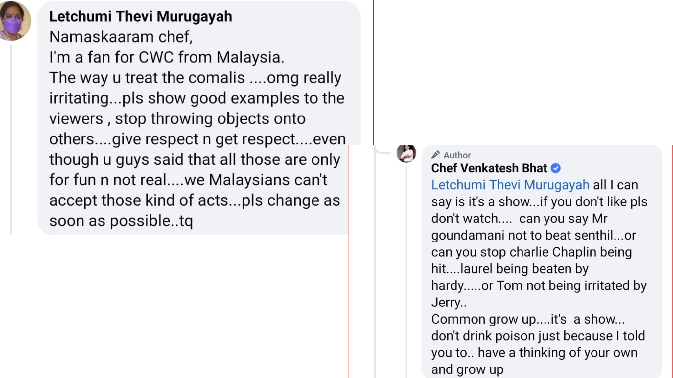Screen dimensions: 673x378
Task: Open bold Letchumi Thevi Murugayah commenter name
Action: pos(141,17)
